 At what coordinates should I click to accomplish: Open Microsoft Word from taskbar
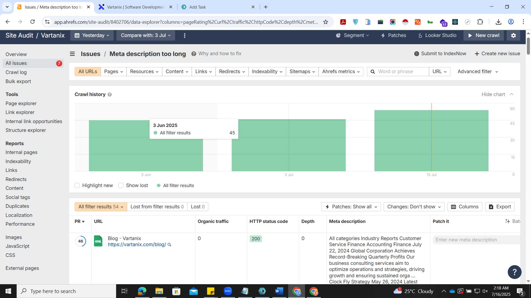click(279, 291)
